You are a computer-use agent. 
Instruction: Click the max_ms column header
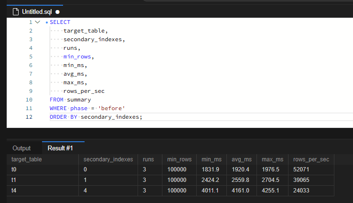[x=272, y=159]
